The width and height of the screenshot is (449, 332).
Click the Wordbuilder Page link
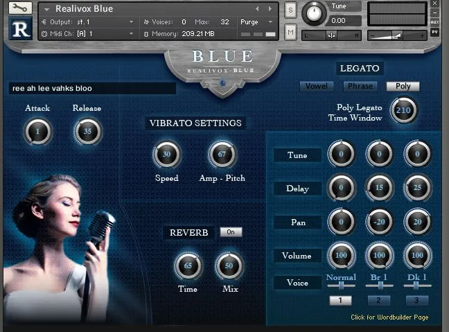389,317
